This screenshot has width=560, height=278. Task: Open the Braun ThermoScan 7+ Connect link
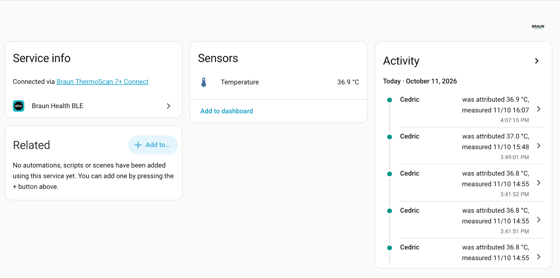pos(102,82)
